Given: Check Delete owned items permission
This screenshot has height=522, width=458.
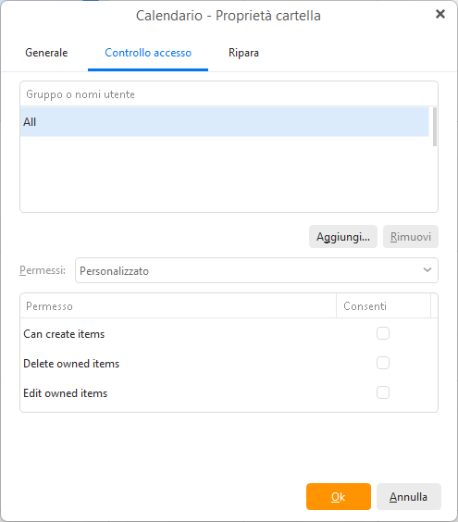Looking at the screenshot, I should tap(383, 363).
